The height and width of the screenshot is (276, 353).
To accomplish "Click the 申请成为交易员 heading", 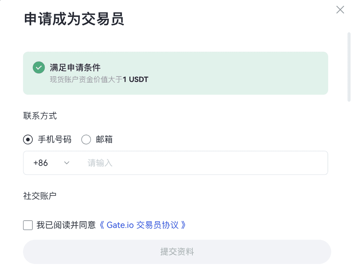I will click(74, 19).
